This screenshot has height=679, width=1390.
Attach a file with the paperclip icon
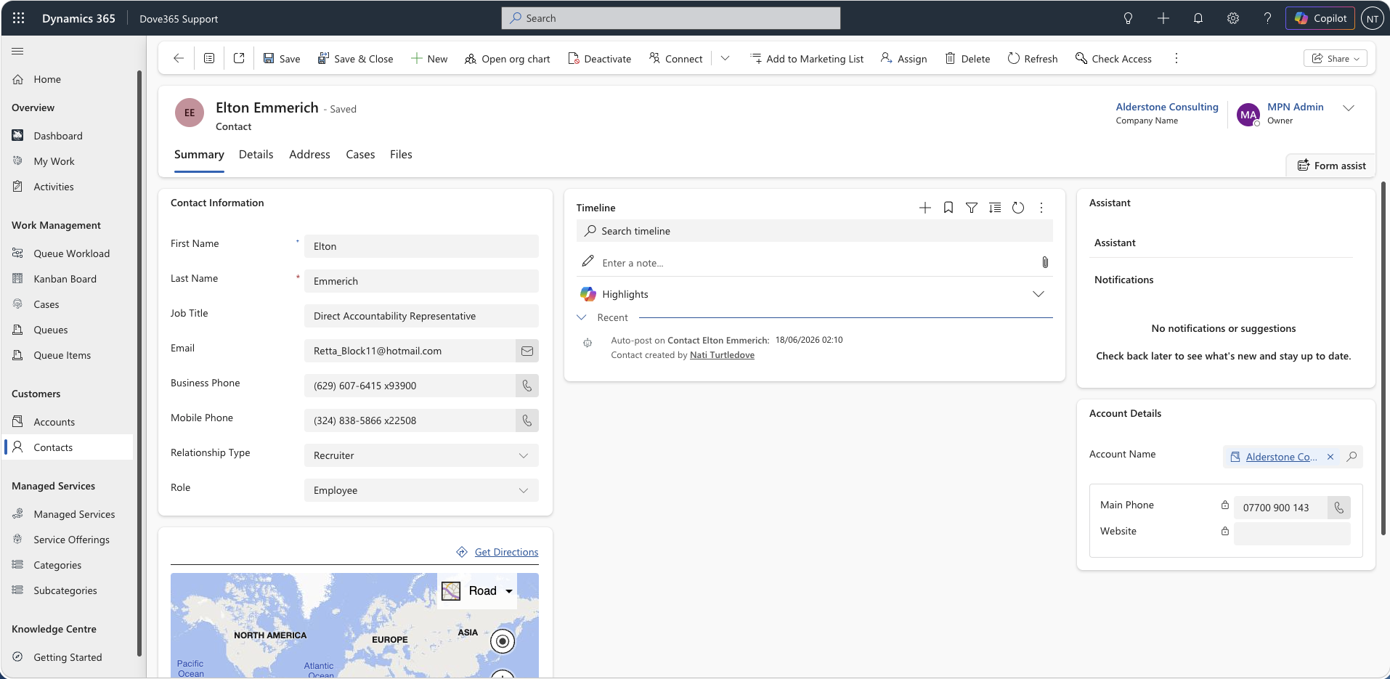pos(1045,262)
